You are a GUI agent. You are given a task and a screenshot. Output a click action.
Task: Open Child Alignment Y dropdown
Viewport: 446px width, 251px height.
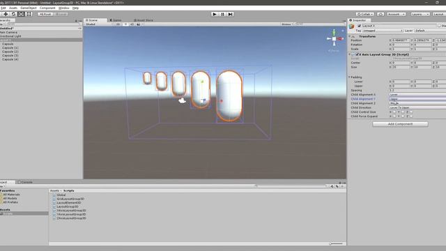(x=417, y=99)
